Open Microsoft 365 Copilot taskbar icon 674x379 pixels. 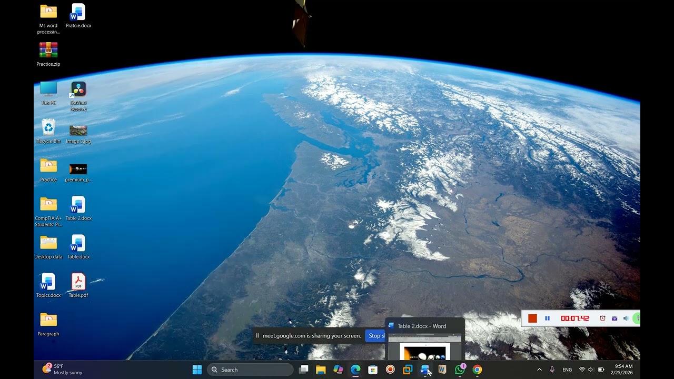338,370
